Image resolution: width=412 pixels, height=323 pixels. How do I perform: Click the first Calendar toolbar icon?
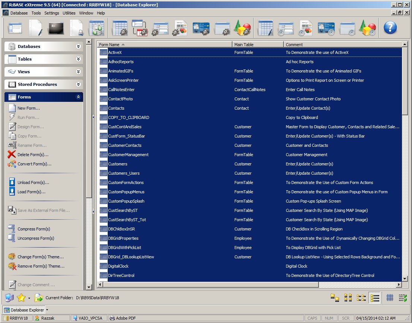(15, 28)
